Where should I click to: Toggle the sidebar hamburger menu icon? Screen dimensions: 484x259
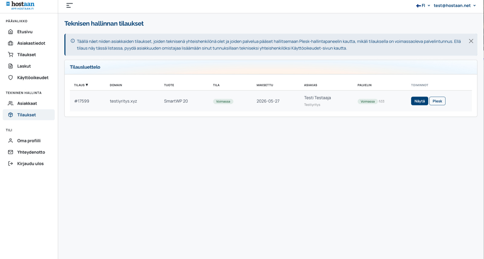point(69,5)
